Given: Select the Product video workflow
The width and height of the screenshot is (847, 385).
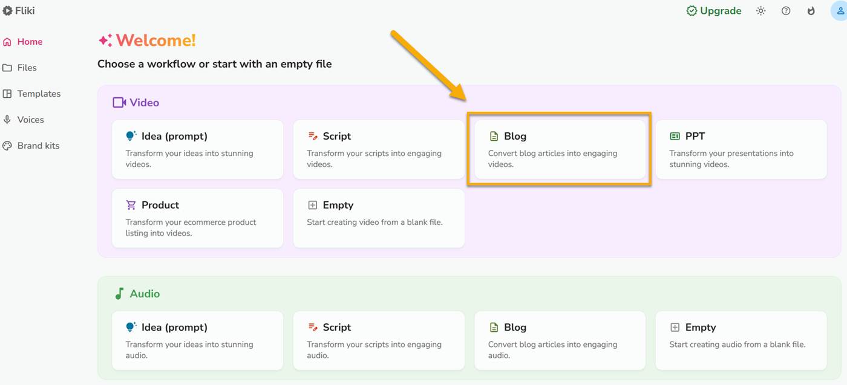Looking at the screenshot, I should pos(197,218).
